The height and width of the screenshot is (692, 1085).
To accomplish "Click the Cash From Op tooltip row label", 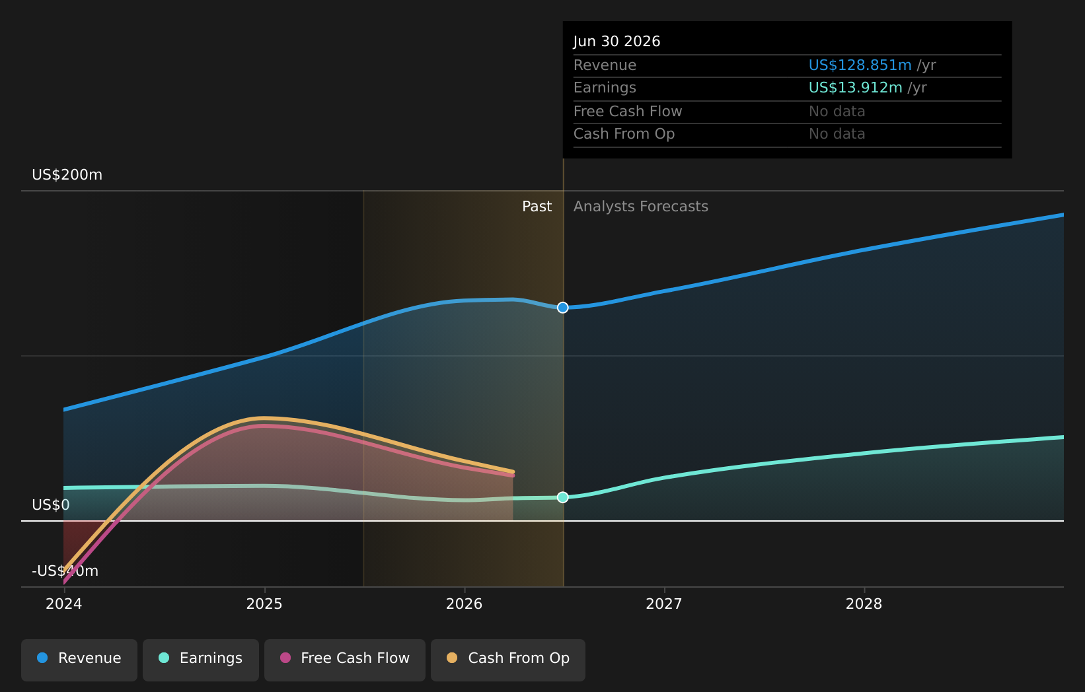I will point(624,134).
